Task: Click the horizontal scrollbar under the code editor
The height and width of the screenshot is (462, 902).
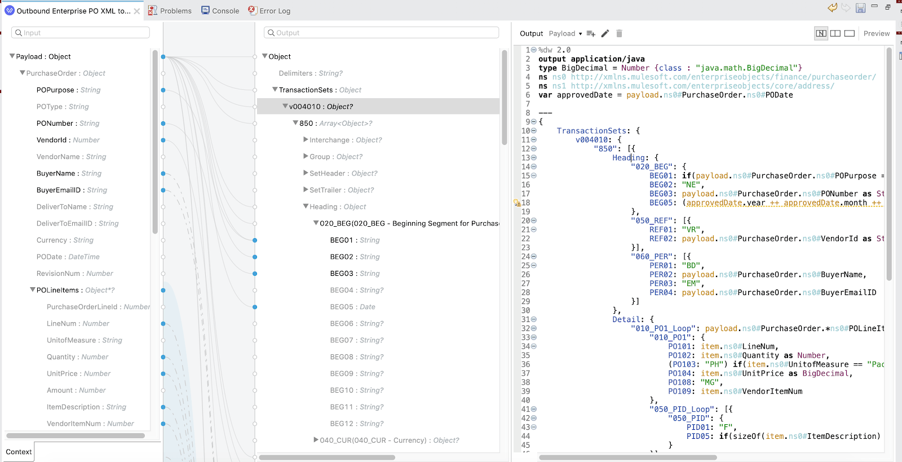Action: coord(628,457)
